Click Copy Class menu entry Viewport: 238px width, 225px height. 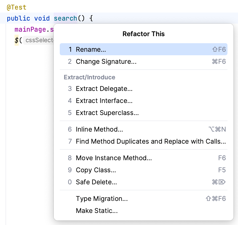click(x=96, y=170)
